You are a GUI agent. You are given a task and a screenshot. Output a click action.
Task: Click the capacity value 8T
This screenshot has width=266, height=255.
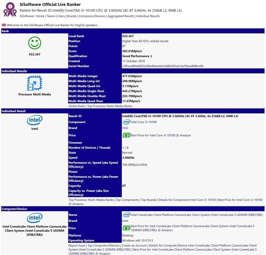(x=124, y=186)
